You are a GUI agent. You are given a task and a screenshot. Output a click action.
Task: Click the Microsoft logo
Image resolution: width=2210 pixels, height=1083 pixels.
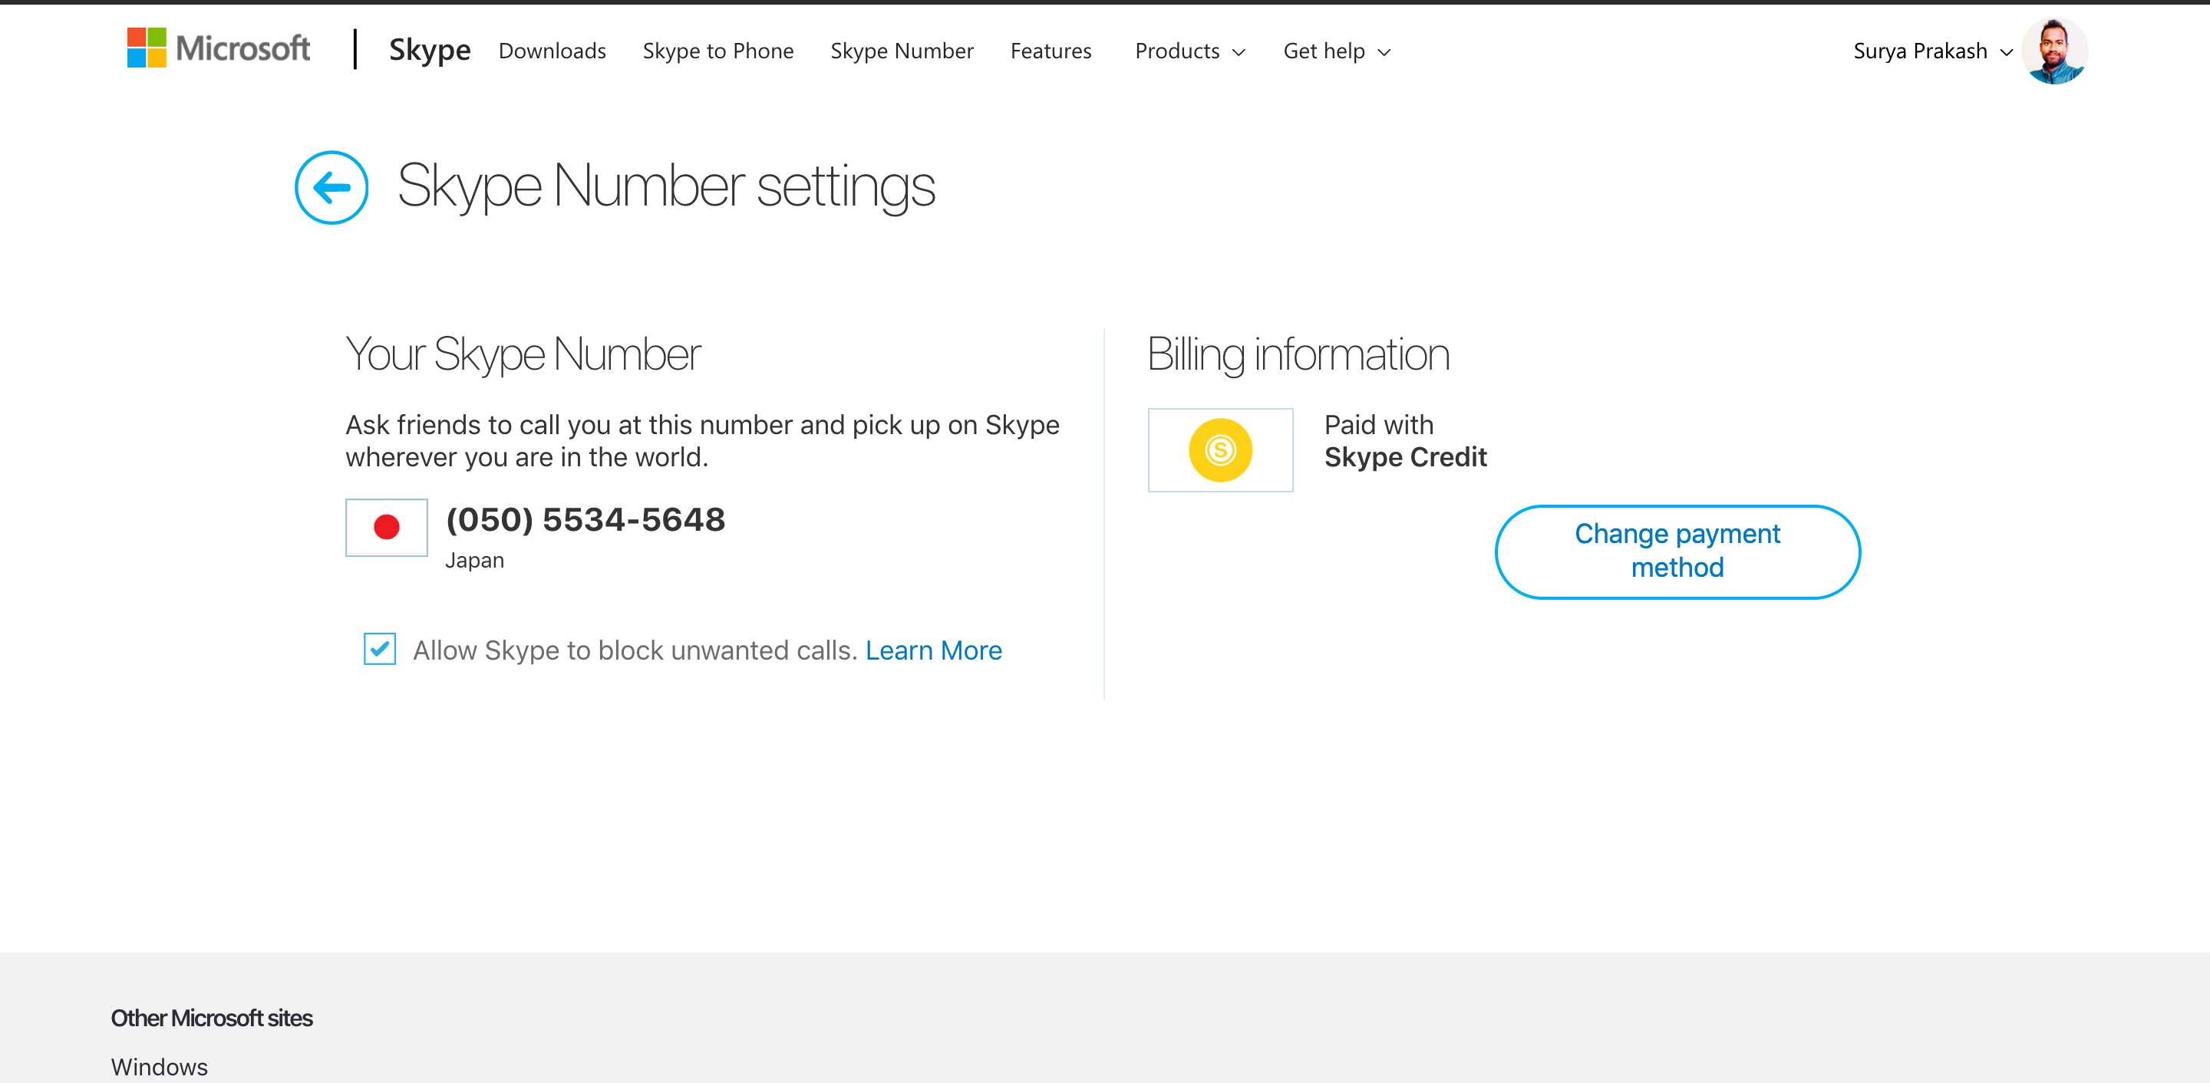click(218, 48)
